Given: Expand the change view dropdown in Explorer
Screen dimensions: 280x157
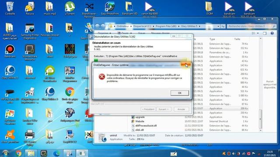Looking at the screenshot, I should 258,33.
